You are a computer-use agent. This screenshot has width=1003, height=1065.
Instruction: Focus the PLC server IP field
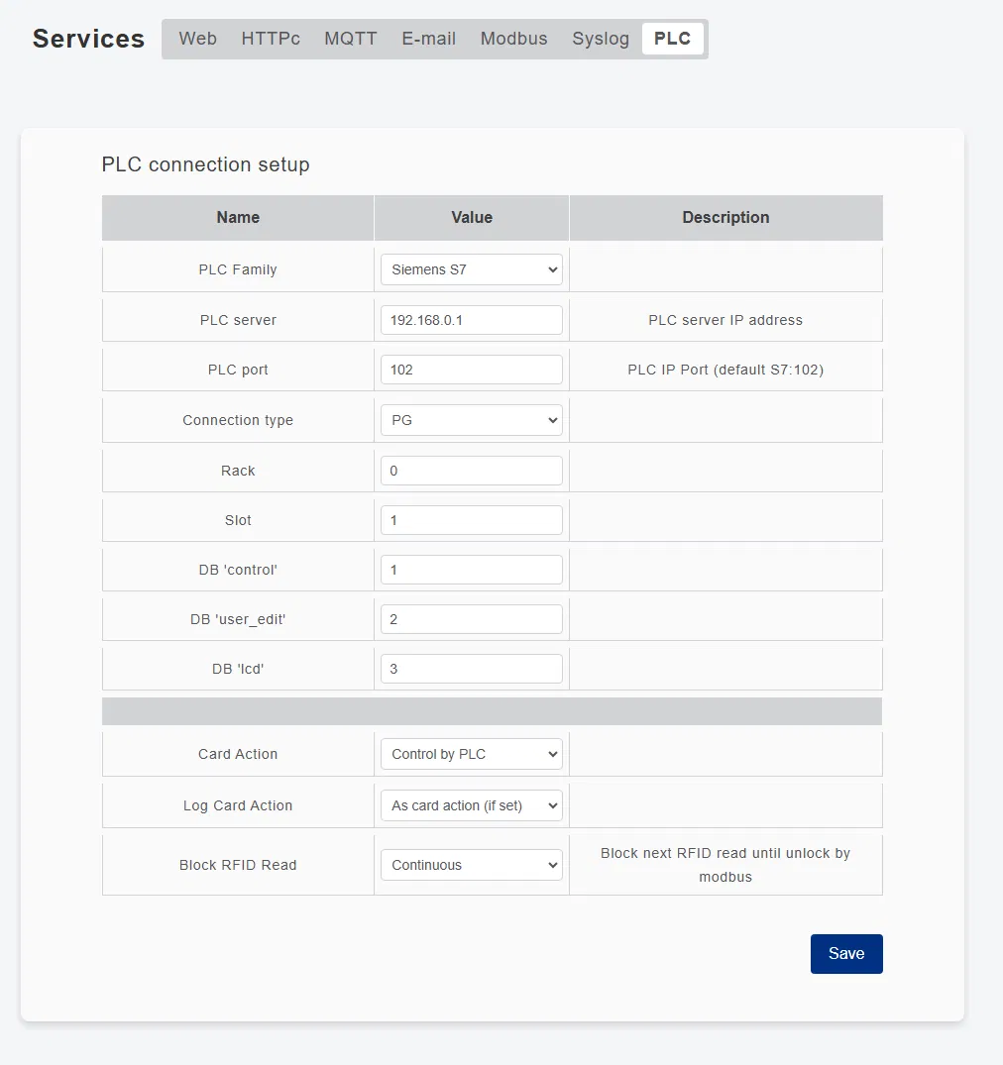pos(472,320)
